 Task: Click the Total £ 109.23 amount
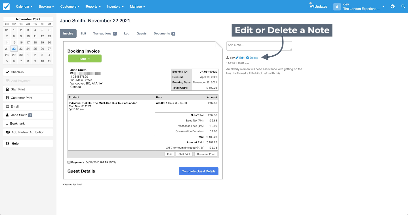coord(212,137)
